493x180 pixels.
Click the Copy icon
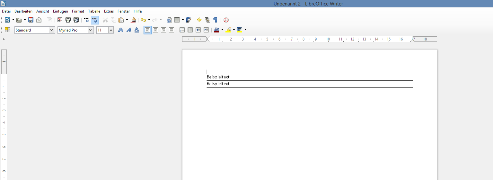tap(113, 20)
